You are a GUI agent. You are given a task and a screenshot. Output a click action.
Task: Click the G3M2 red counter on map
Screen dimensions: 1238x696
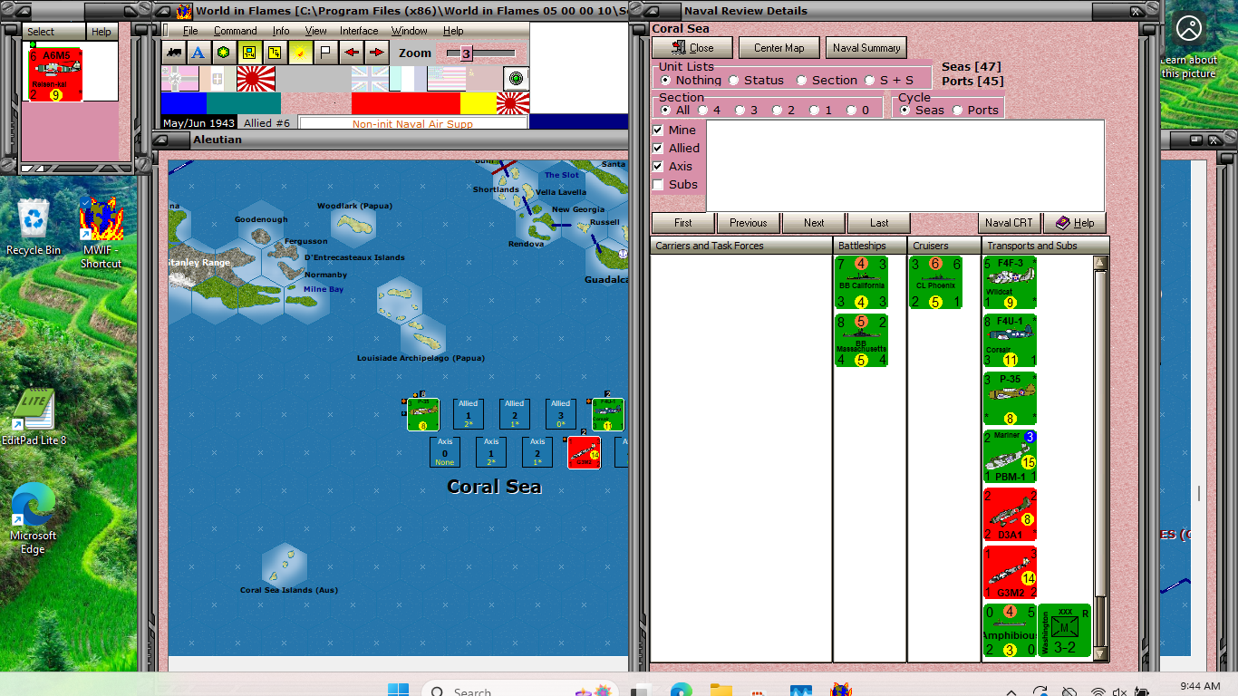584,452
